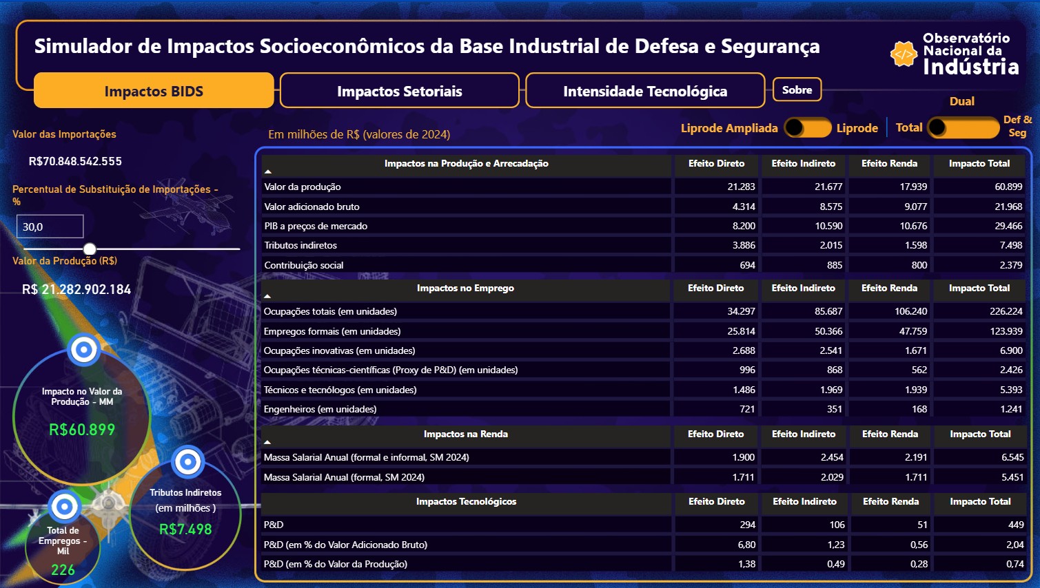Click the R$60.899 production impact value
Image resolution: width=1040 pixels, height=588 pixels.
82,430
